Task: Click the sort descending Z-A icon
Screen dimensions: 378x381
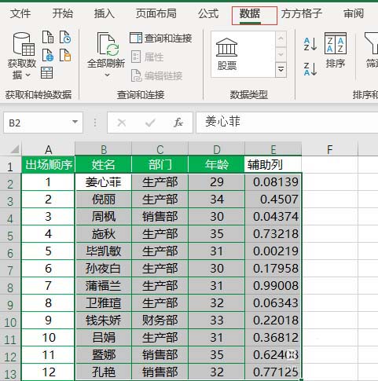Action: [310, 69]
